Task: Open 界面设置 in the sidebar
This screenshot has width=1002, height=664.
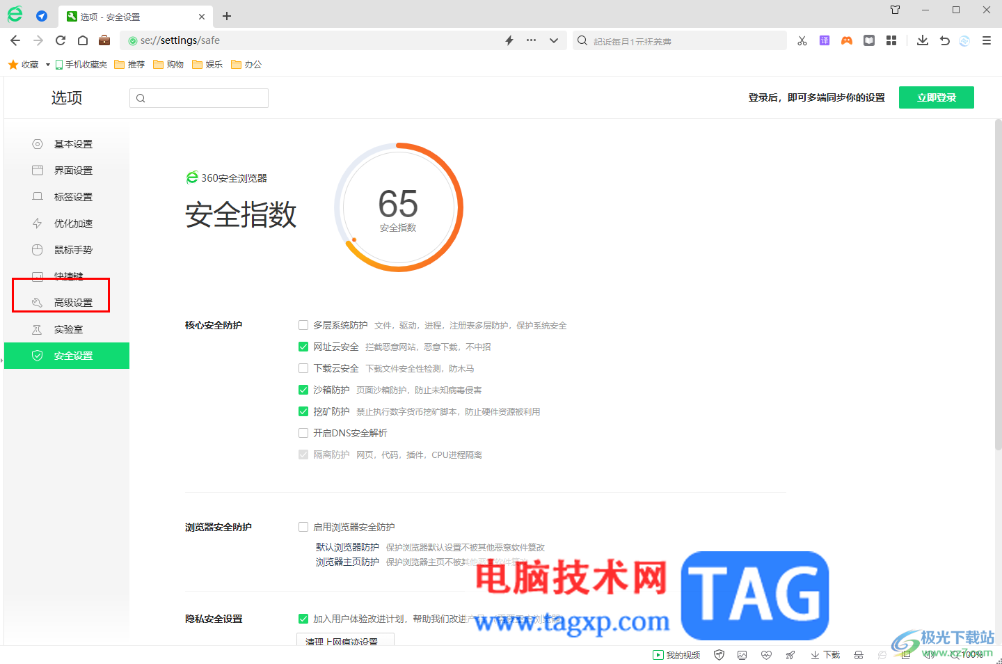Action: click(67, 171)
